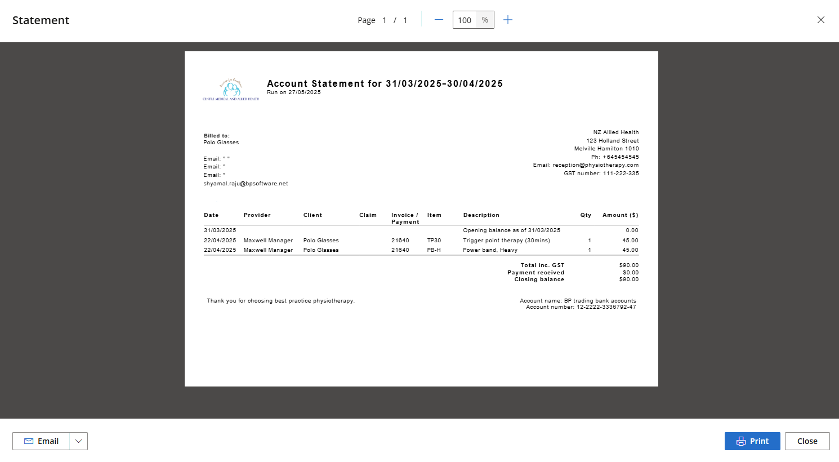Click the 'Payment received' label
Screen dimensions: 839x462
click(x=536, y=273)
